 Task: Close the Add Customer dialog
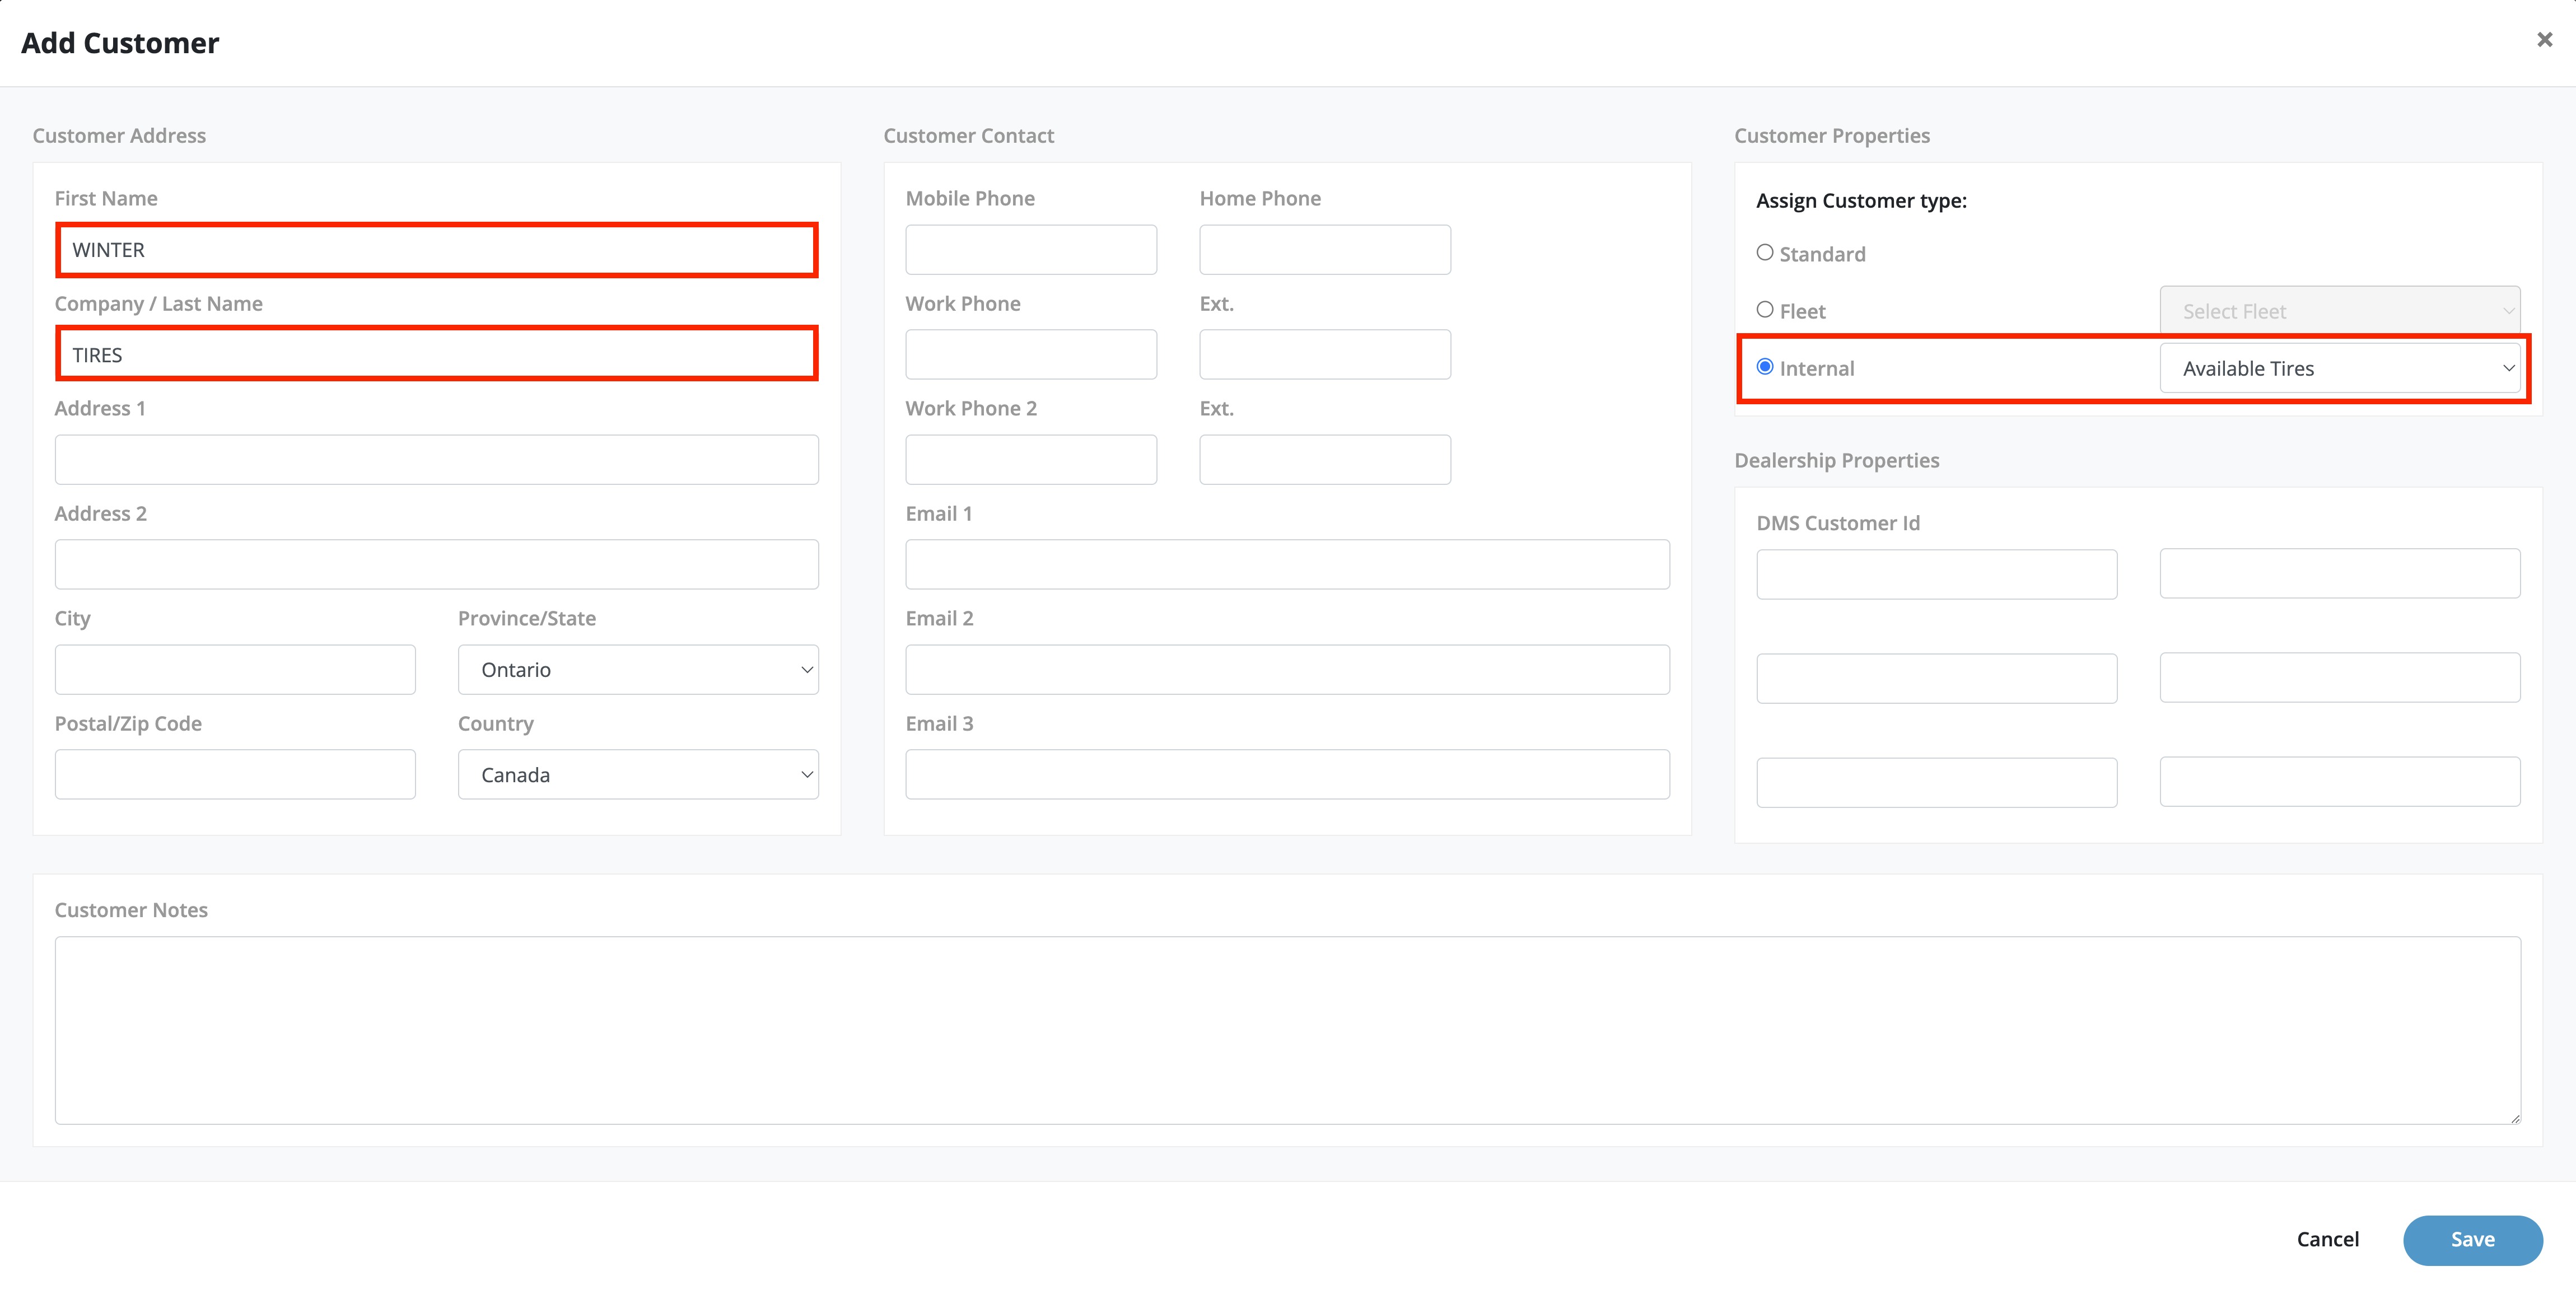pos(2544,40)
